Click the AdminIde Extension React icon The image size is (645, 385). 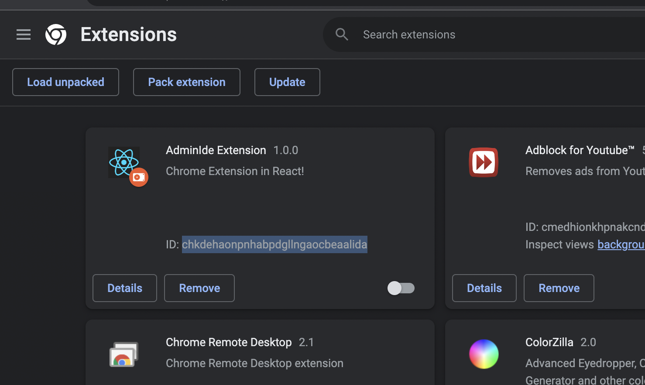click(124, 162)
